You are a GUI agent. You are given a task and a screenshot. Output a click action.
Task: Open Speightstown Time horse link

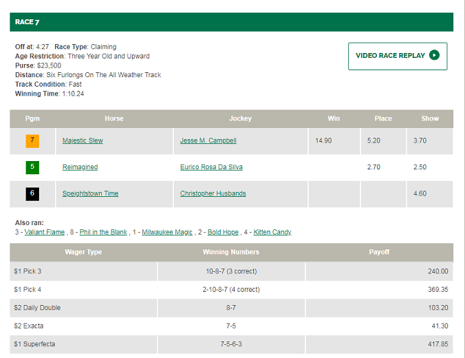tap(90, 193)
